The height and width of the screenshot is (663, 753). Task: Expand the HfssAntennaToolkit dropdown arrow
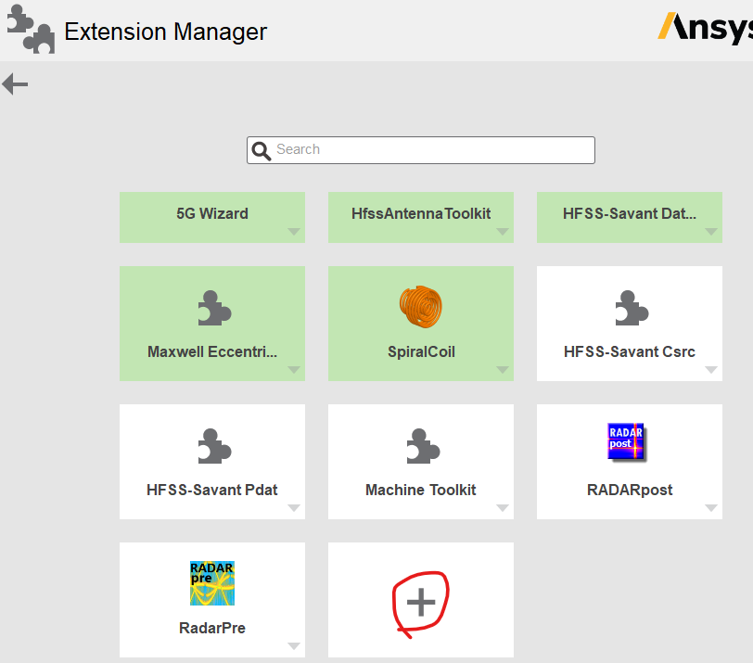tap(503, 232)
